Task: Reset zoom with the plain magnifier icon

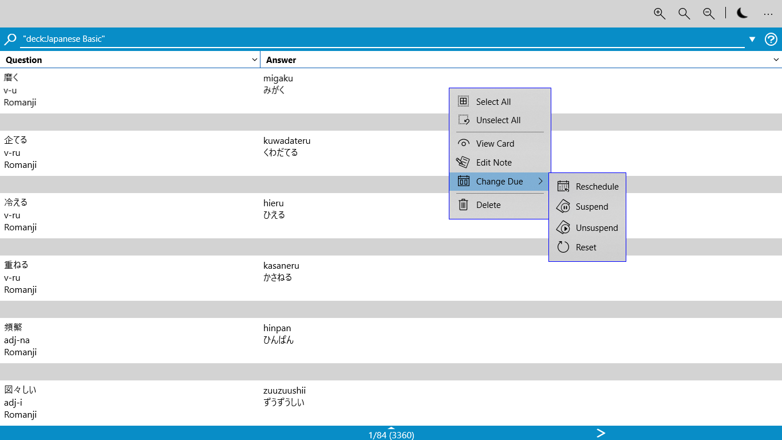Action: pyautogui.click(x=684, y=13)
